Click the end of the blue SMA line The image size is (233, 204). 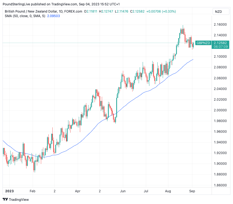[193, 59]
